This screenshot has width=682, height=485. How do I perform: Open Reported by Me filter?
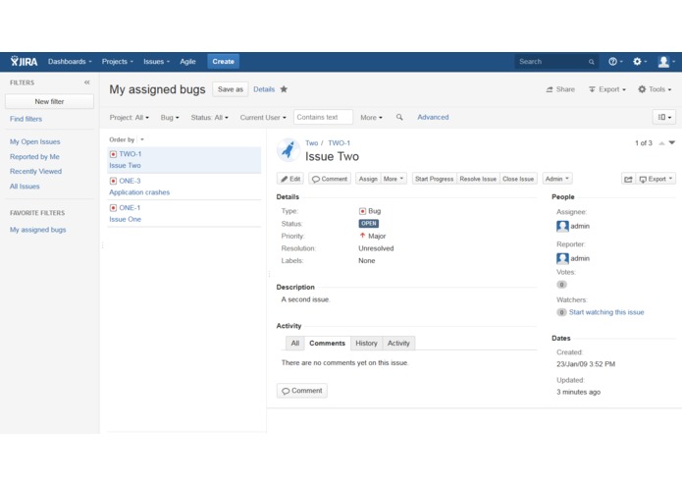click(x=34, y=156)
